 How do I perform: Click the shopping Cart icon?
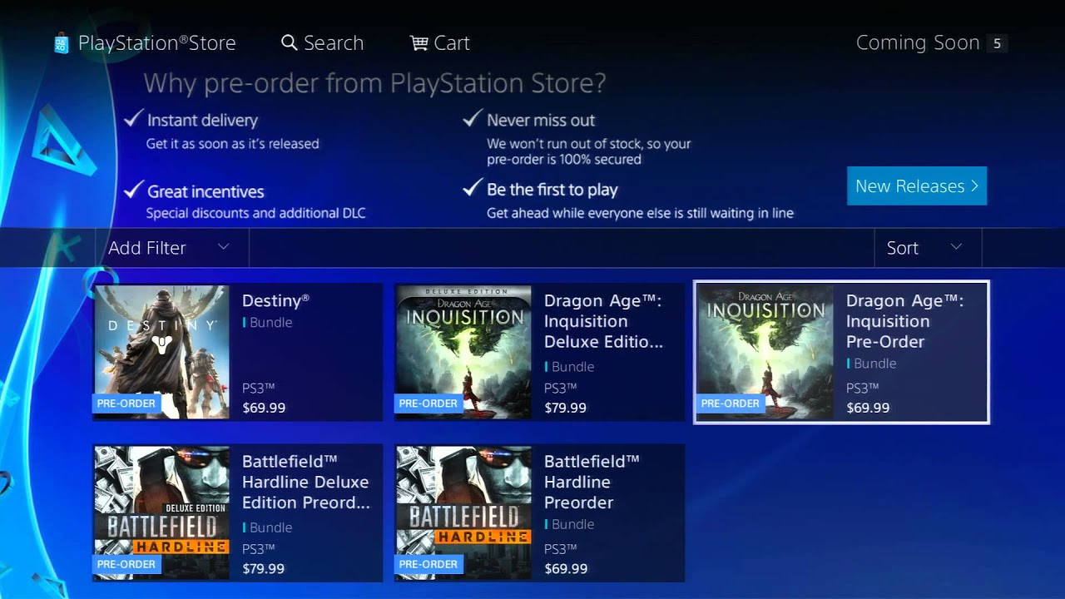coord(419,42)
